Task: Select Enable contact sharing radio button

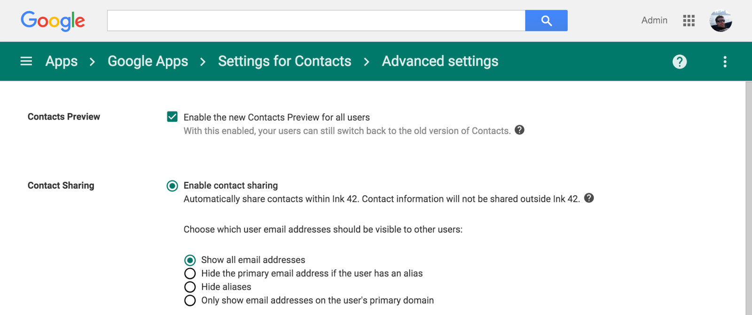Action: click(x=172, y=186)
